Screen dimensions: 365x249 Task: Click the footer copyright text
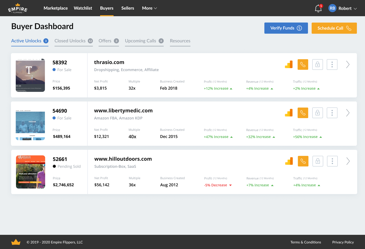[x=55, y=242]
